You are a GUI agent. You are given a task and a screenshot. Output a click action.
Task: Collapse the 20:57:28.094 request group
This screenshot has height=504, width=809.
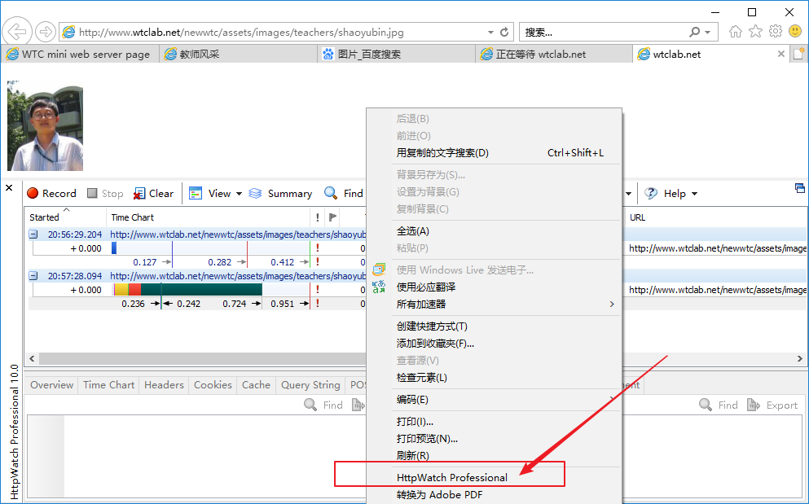tap(33, 276)
